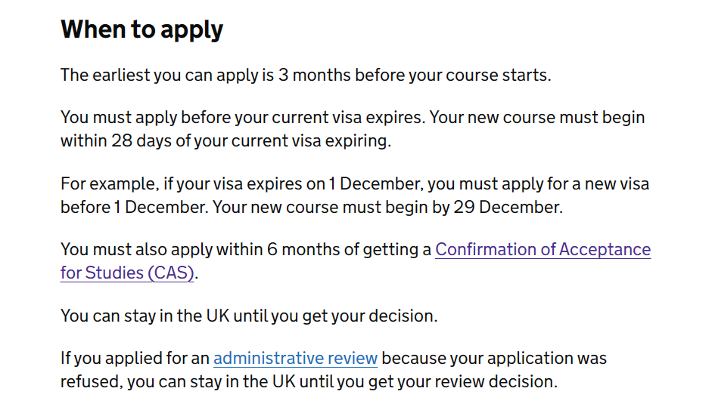This screenshot has height=416, width=712.
Task: Click the text "because your application was"
Action: coord(494,359)
